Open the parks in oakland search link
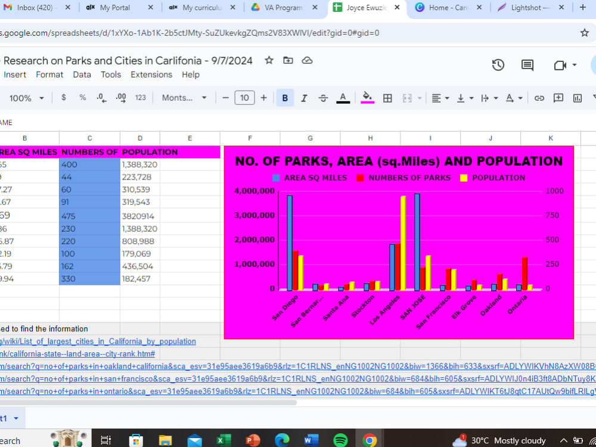The width and height of the screenshot is (596, 447). click(298, 367)
